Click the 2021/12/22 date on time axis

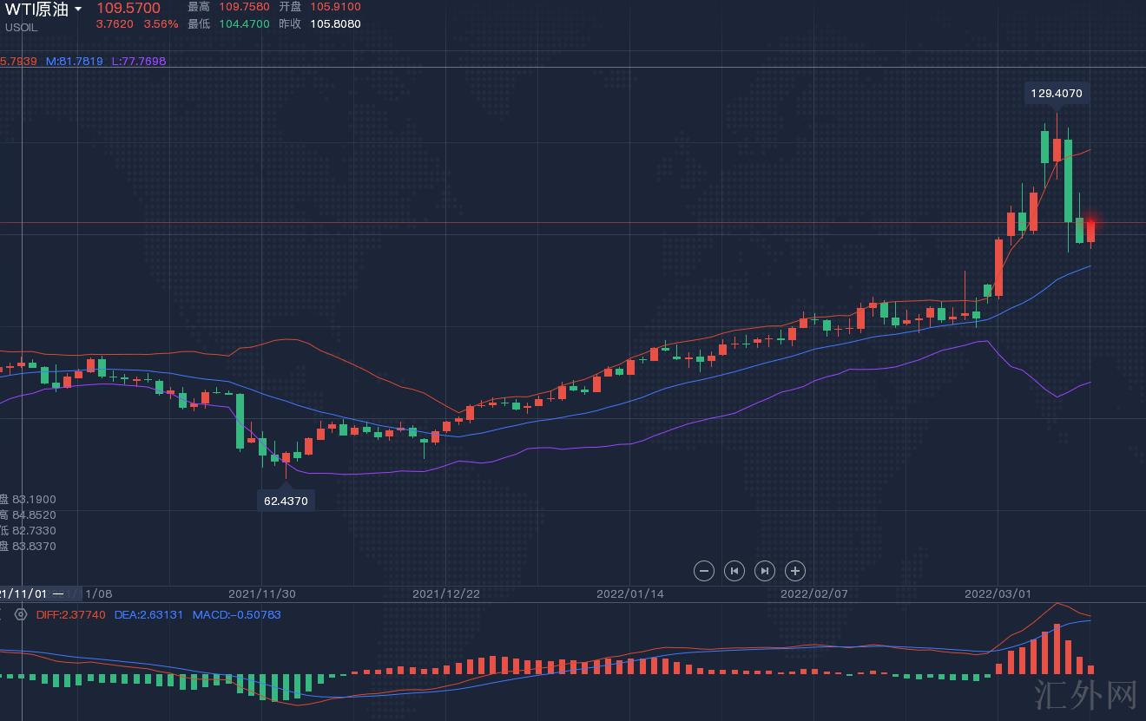[445, 594]
